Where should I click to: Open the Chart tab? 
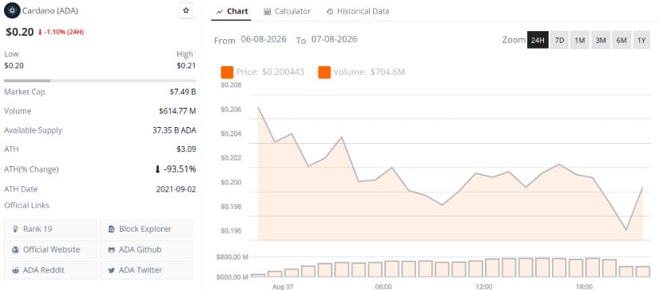pos(232,11)
